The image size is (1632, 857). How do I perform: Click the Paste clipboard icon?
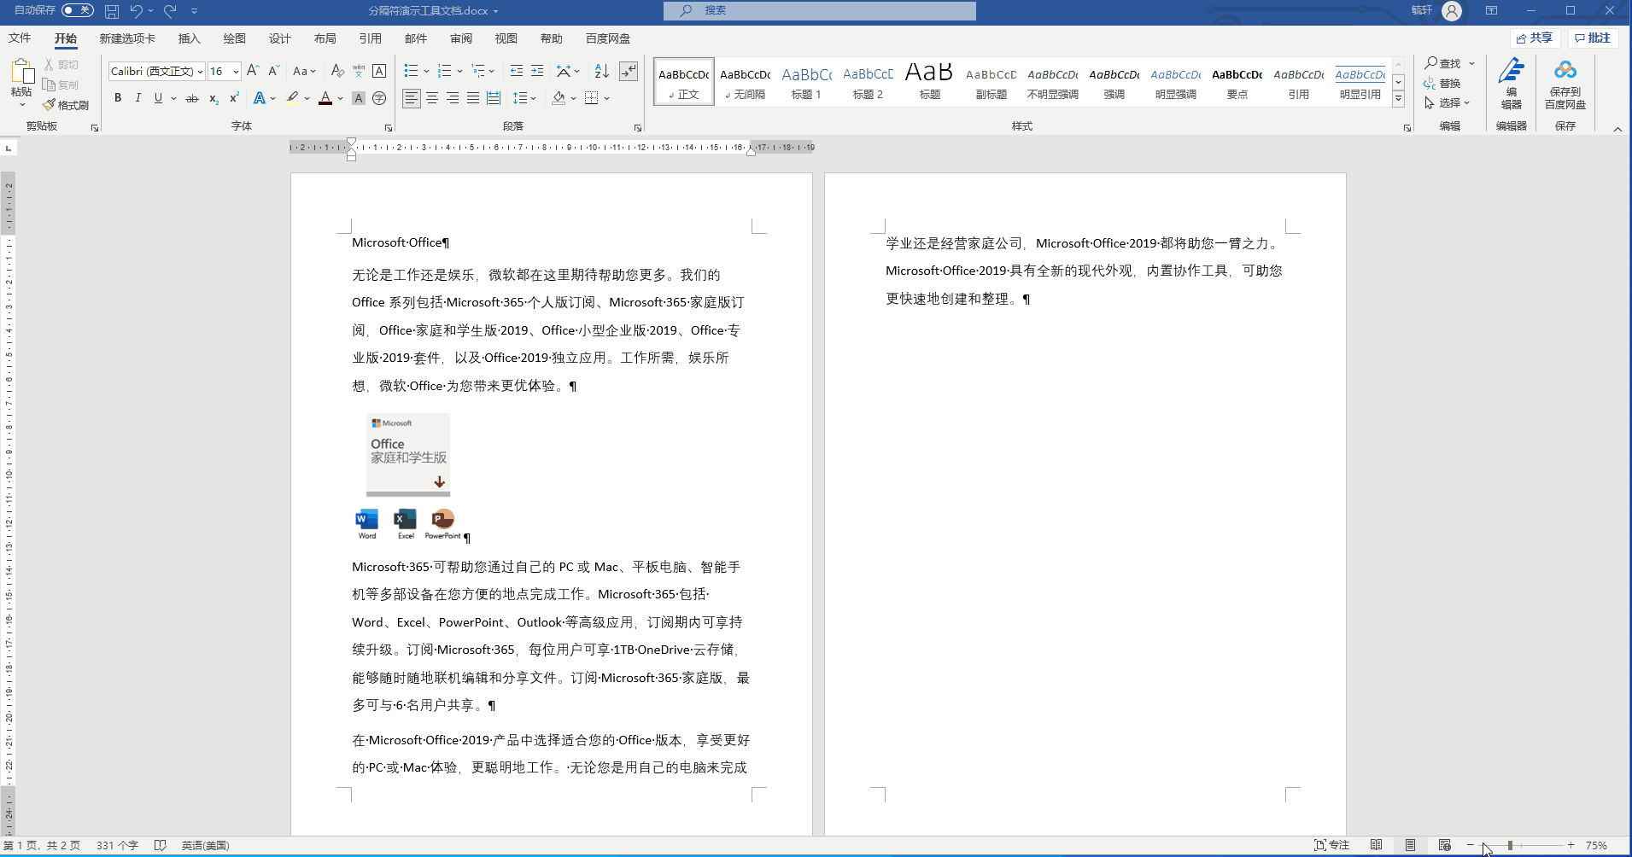coord(22,73)
